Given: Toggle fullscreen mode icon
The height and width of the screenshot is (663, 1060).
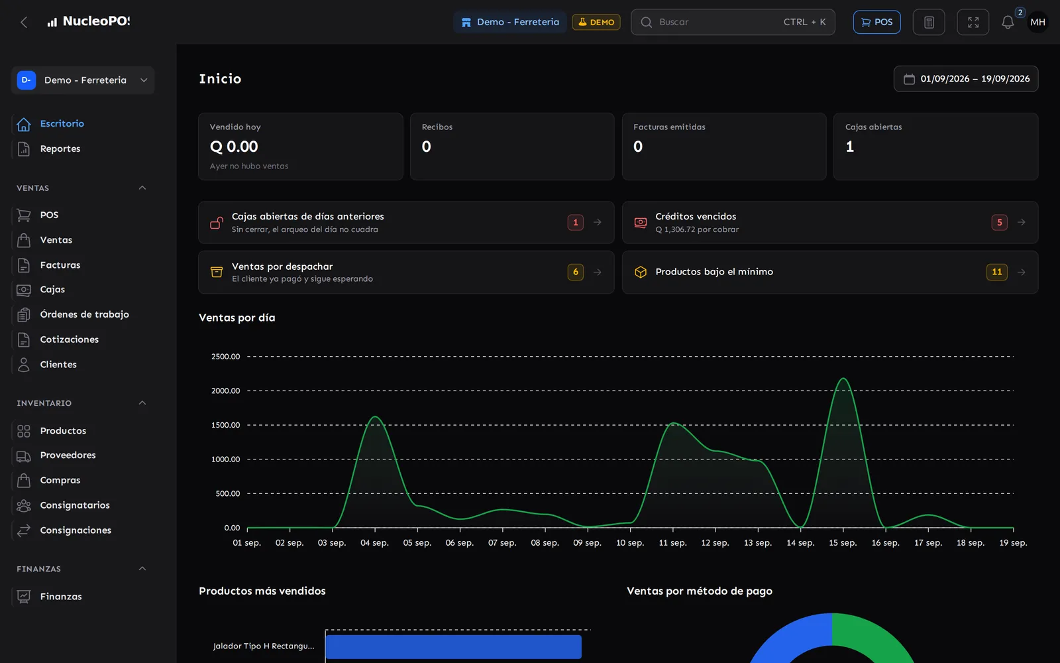Looking at the screenshot, I should [973, 22].
